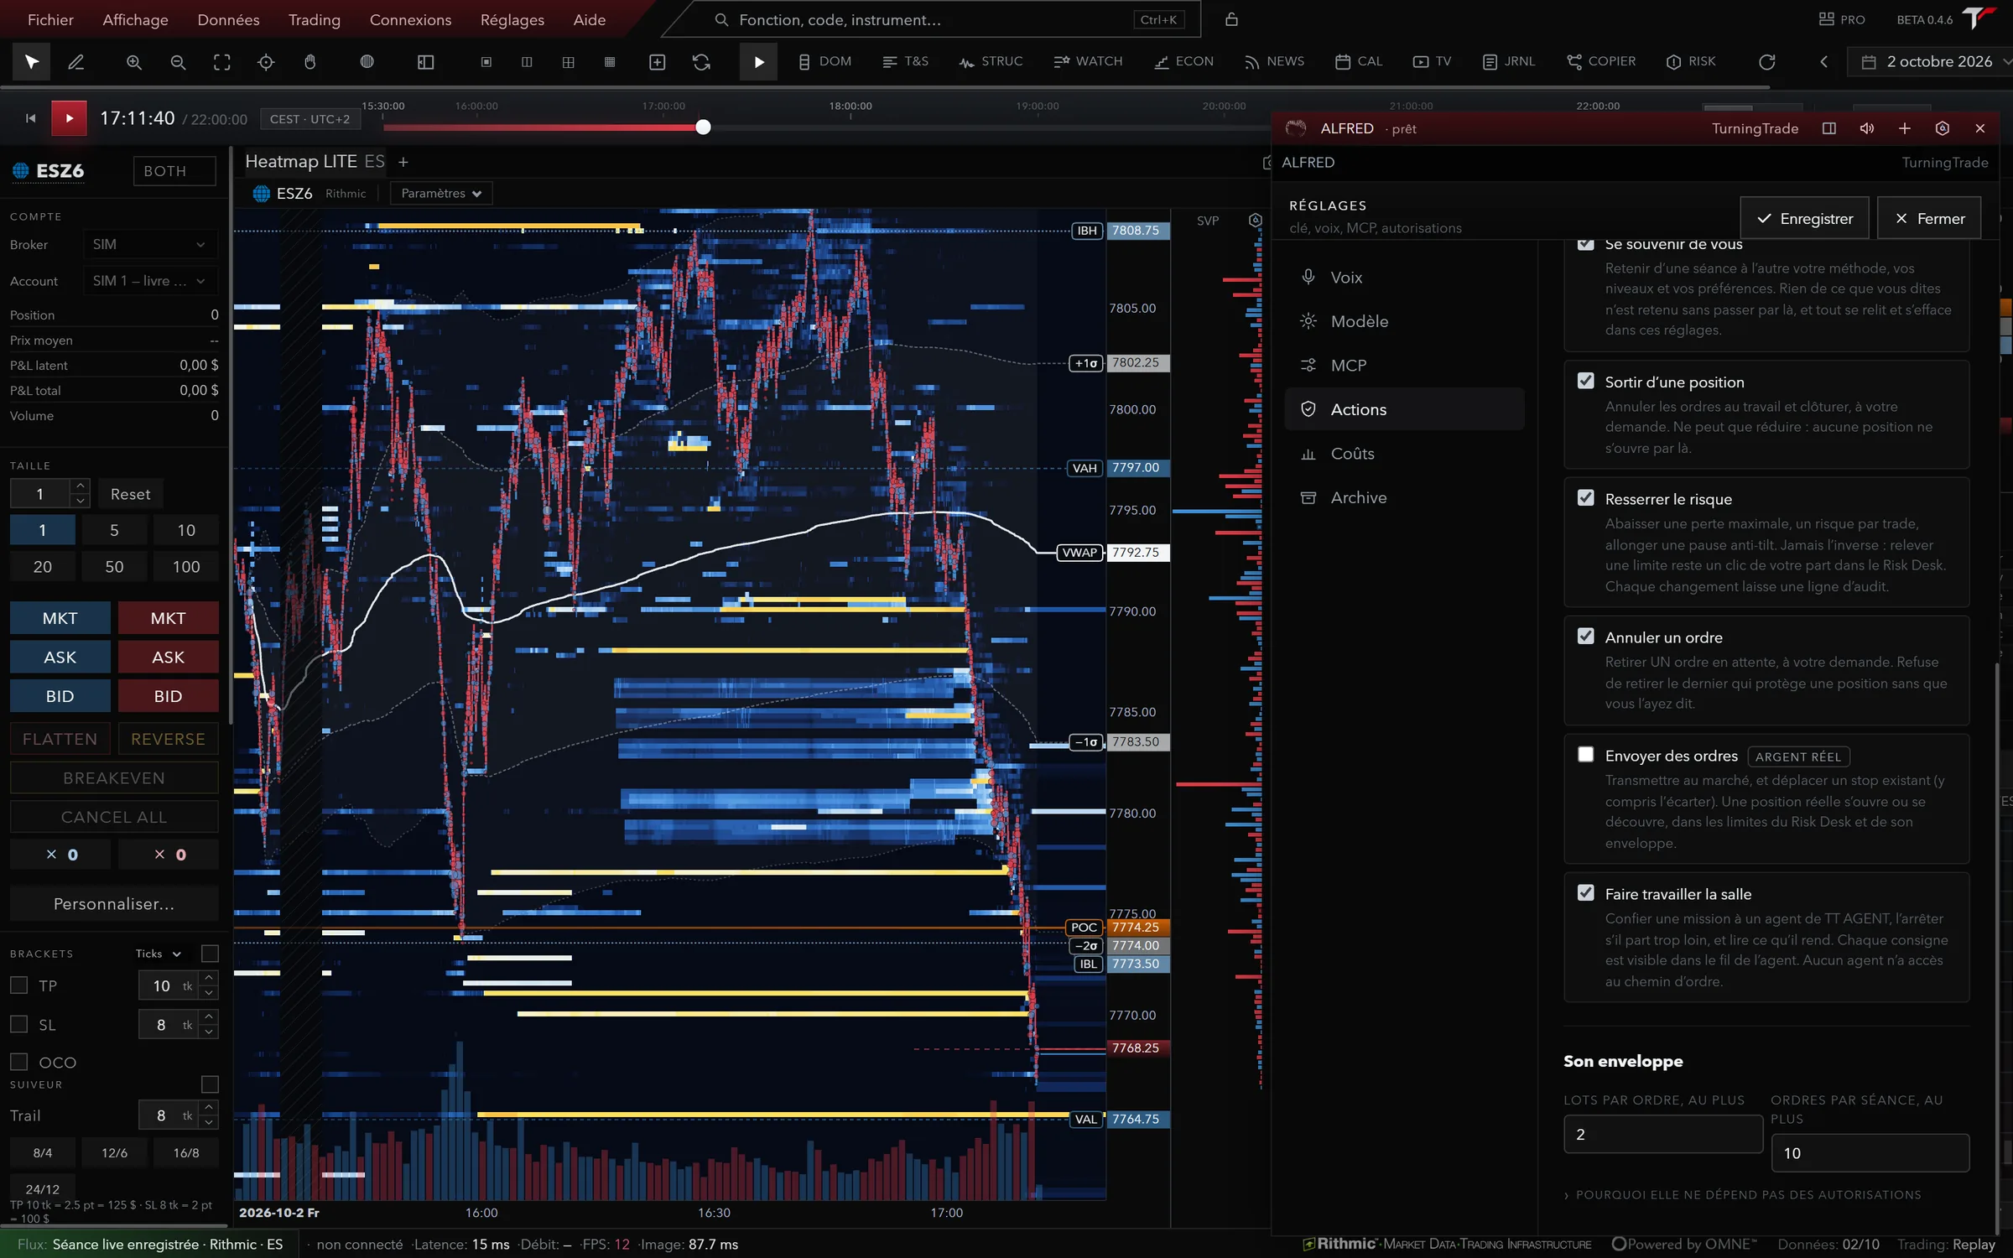The height and width of the screenshot is (1258, 2013).
Task: Click the CANCEL ALL button
Action: pos(114,817)
